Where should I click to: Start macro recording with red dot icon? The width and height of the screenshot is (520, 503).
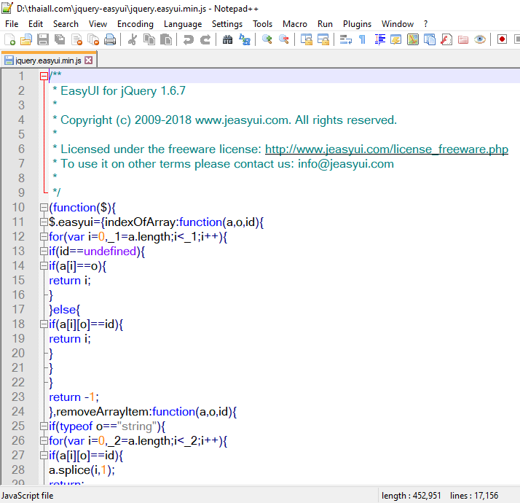tap(502, 39)
